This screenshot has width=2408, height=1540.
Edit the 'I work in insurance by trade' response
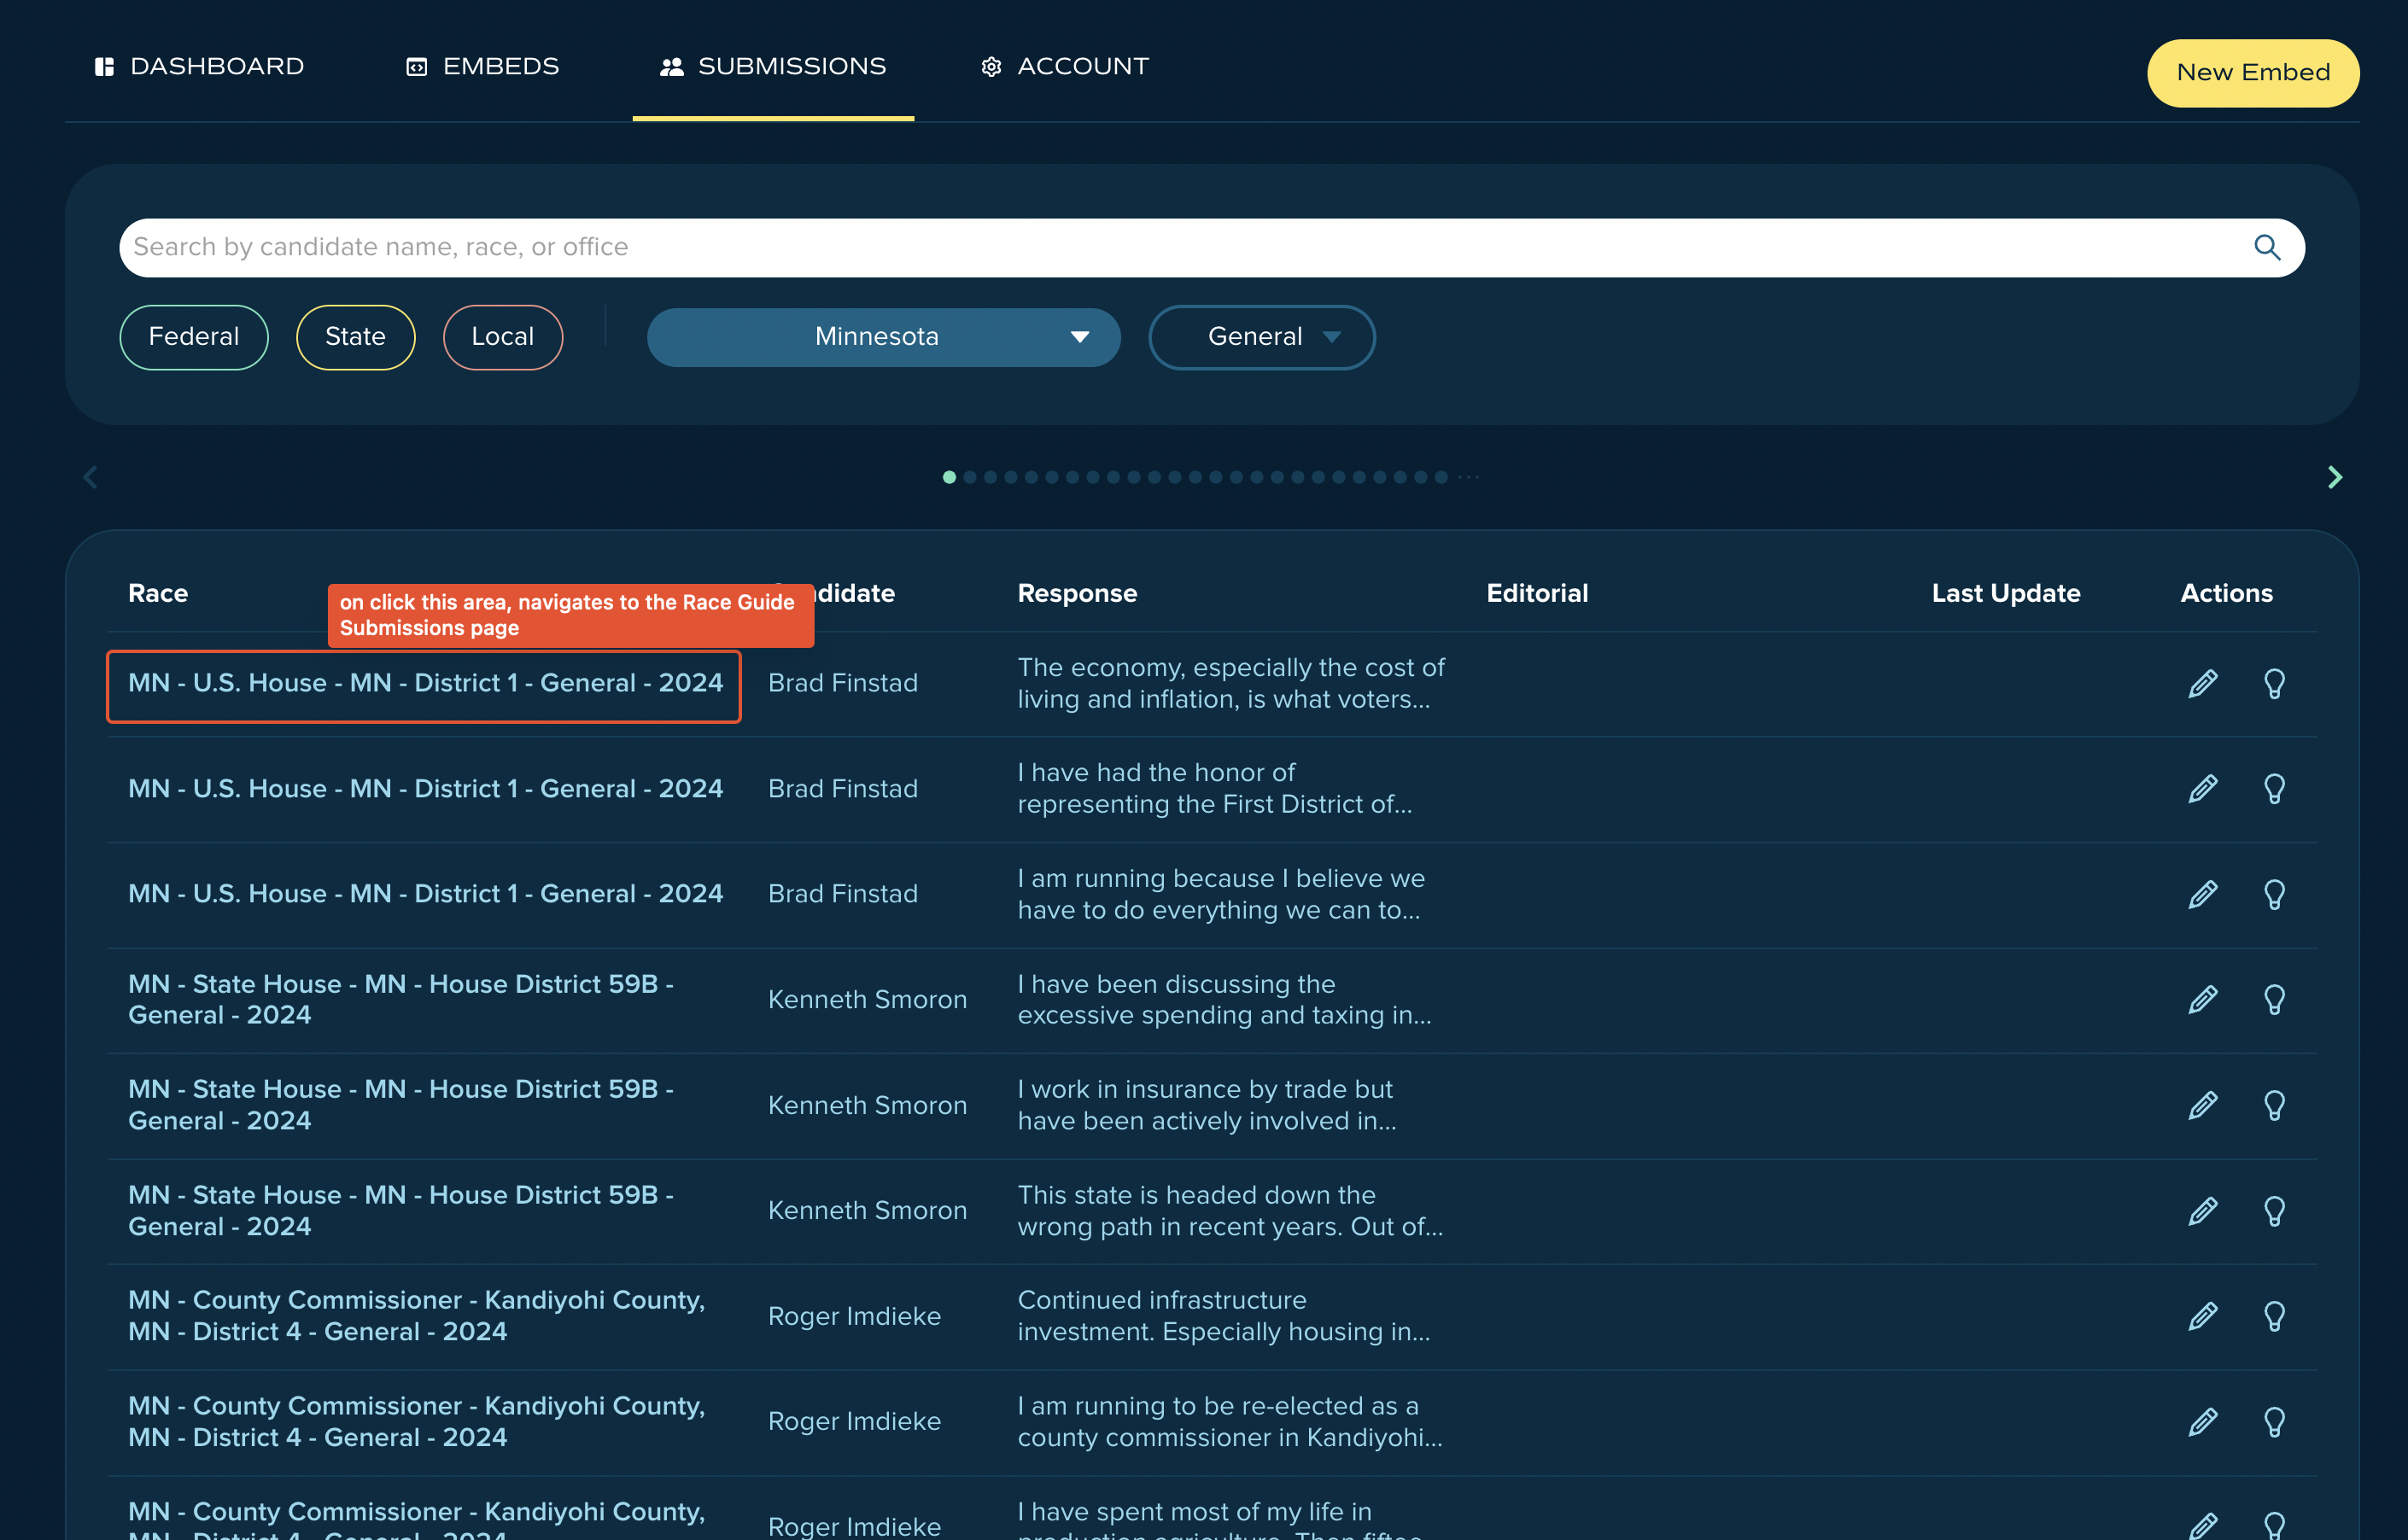(2203, 1105)
